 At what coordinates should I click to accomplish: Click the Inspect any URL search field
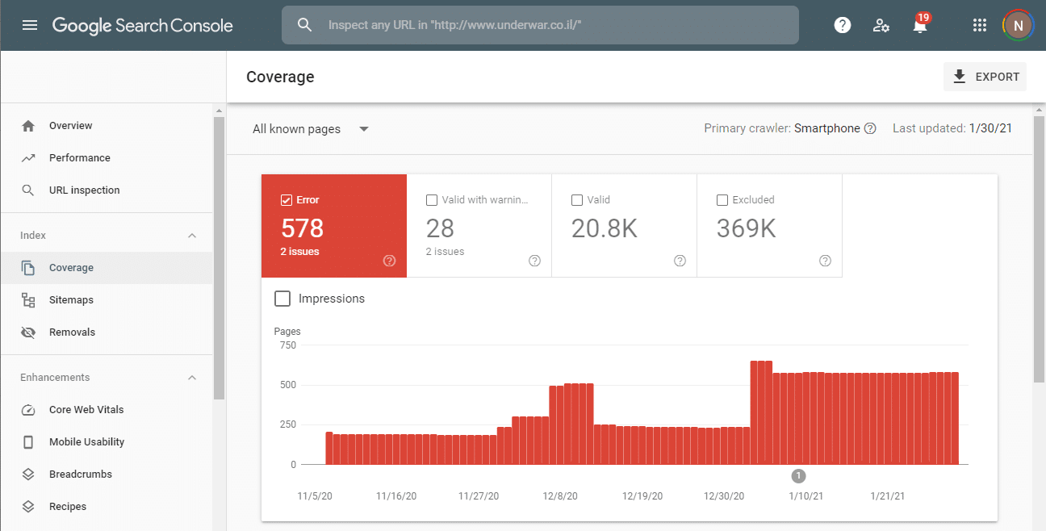coord(540,25)
